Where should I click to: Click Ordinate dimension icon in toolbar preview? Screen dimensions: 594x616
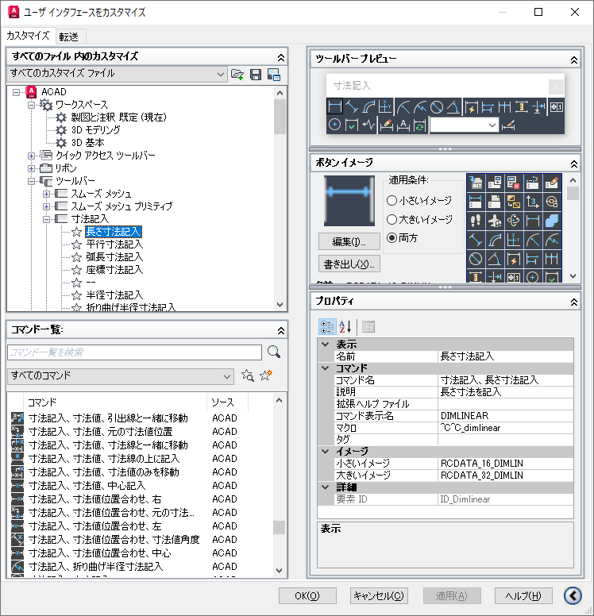click(x=385, y=107)
